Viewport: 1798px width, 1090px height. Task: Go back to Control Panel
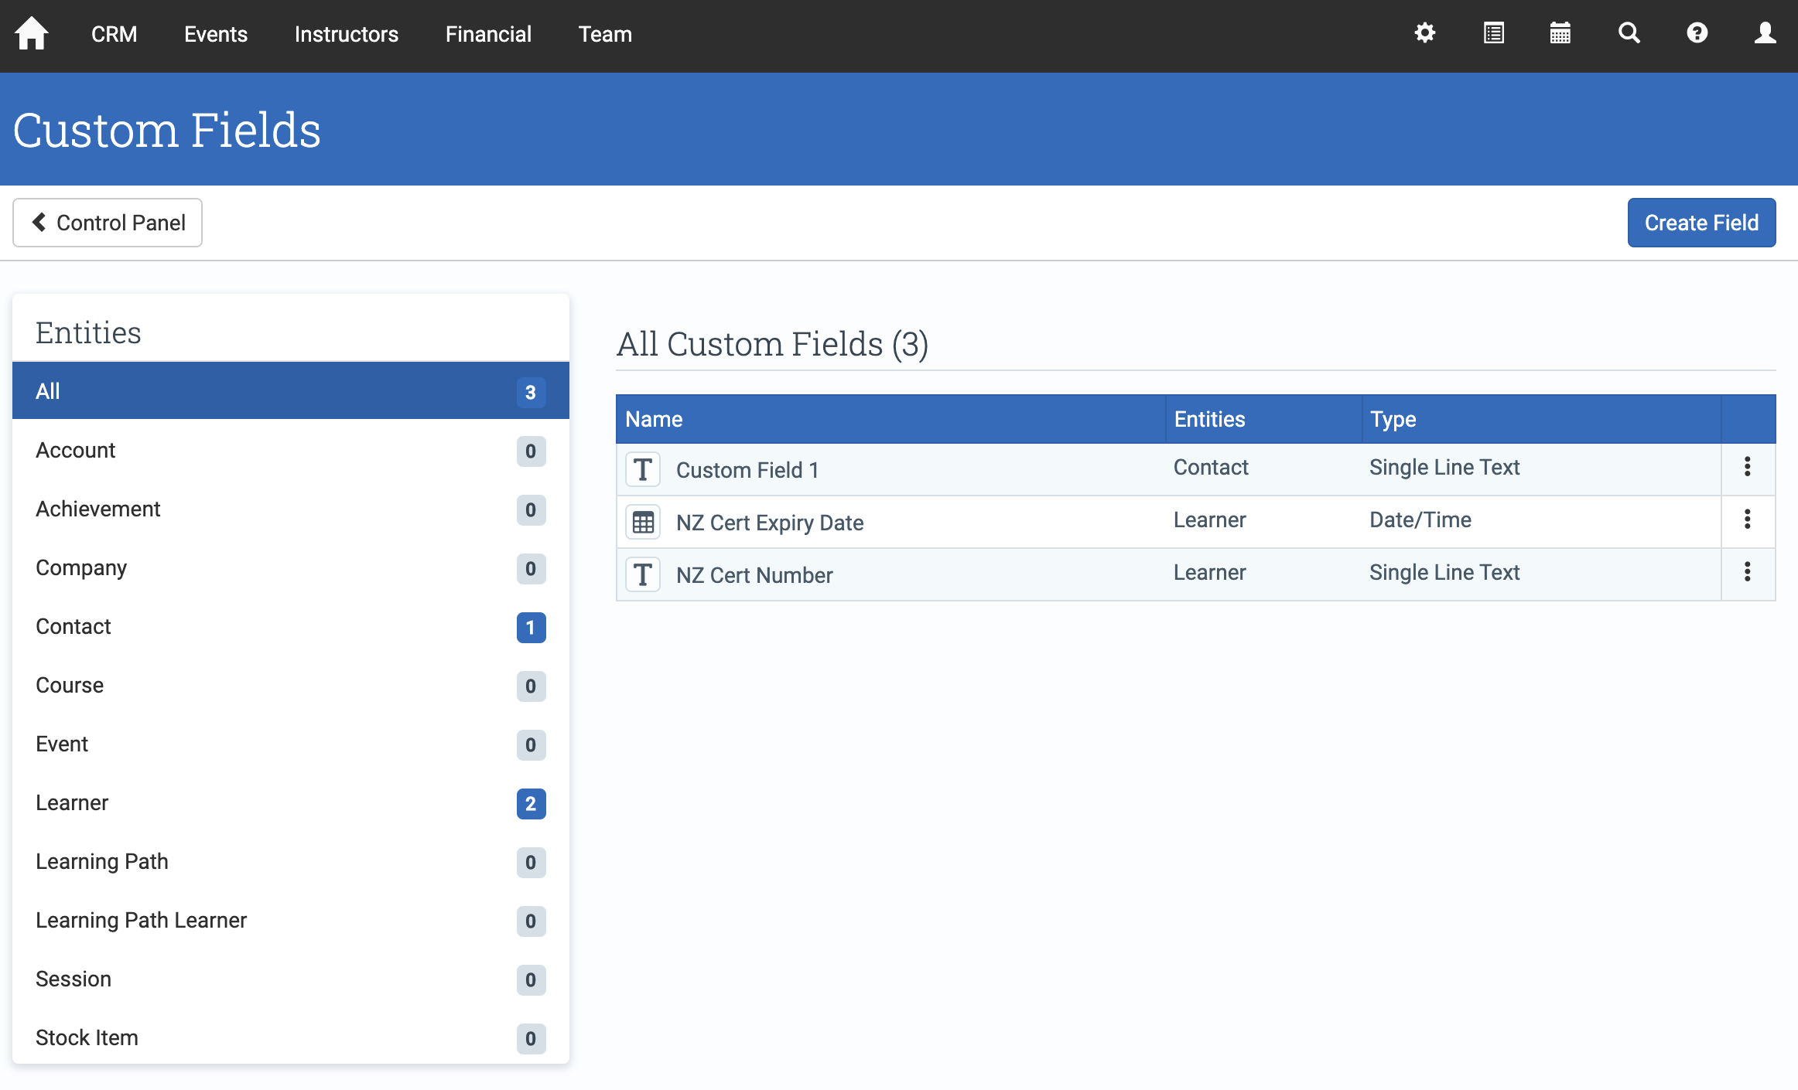click(108, 223)
